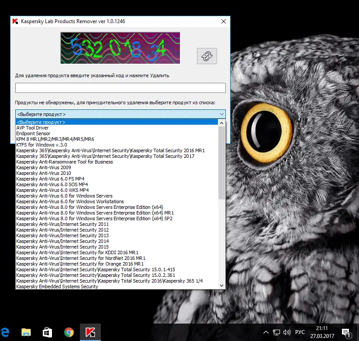Refresh the captcha code image
Image resolution: width=359 pixels, height=341 pixels.
(x=207, y=56)
